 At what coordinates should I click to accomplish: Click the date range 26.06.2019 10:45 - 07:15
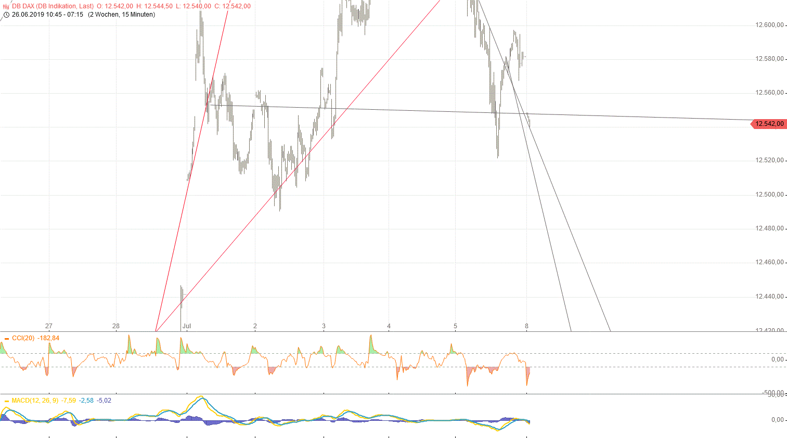coord(47,15)
